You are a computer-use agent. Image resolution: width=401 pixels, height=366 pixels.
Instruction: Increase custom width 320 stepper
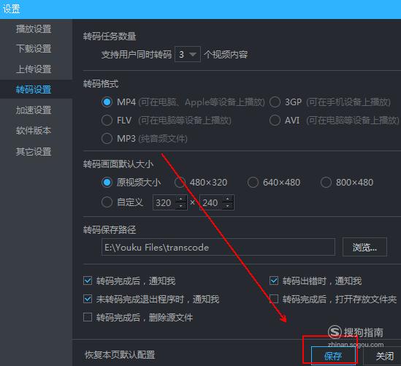(181, 199)
